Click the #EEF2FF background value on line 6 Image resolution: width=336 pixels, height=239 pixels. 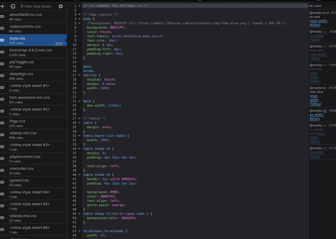[x=117, y=27]
